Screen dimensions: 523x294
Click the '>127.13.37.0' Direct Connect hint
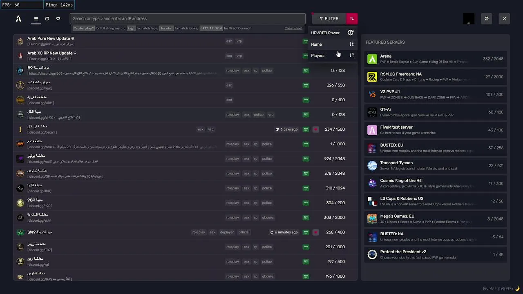click(x=211, y=28)
